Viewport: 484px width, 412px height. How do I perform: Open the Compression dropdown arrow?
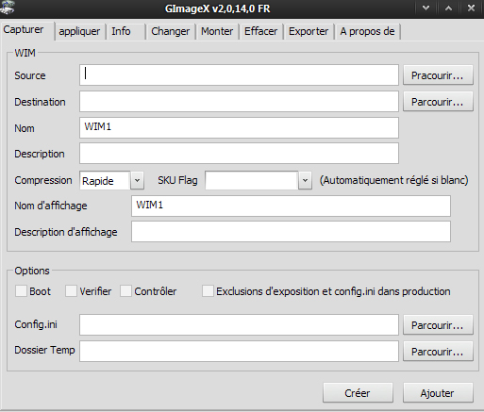pos(137,180)
